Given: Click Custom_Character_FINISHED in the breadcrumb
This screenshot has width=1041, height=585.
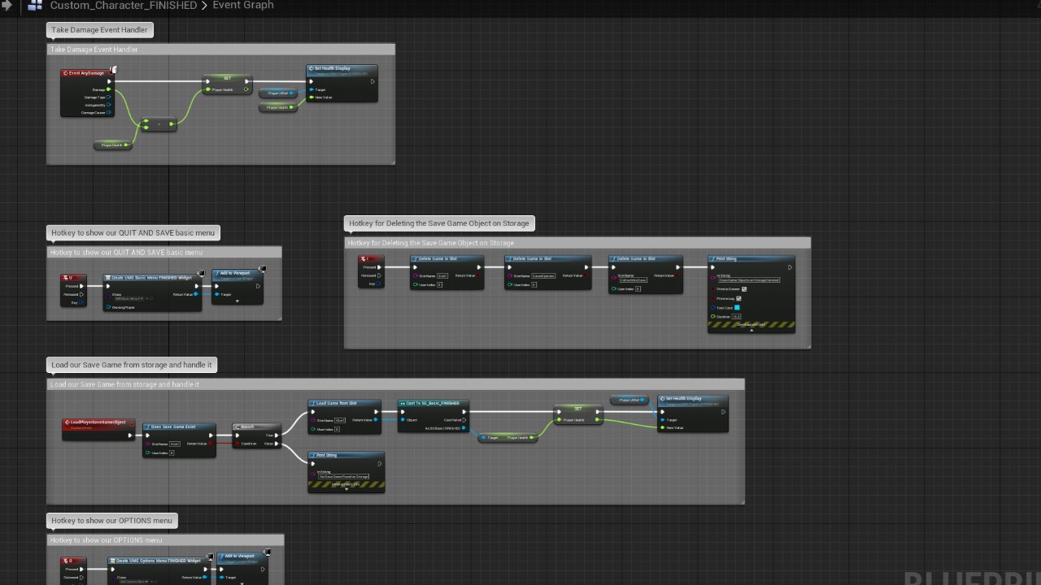Looking at the screenshot, I should [124, 6].
